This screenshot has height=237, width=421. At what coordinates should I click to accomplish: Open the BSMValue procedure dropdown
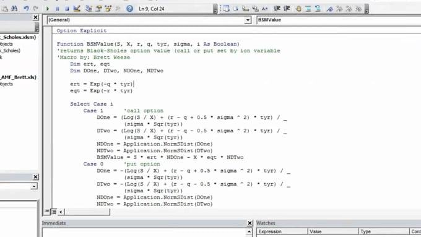coord(339,20)
